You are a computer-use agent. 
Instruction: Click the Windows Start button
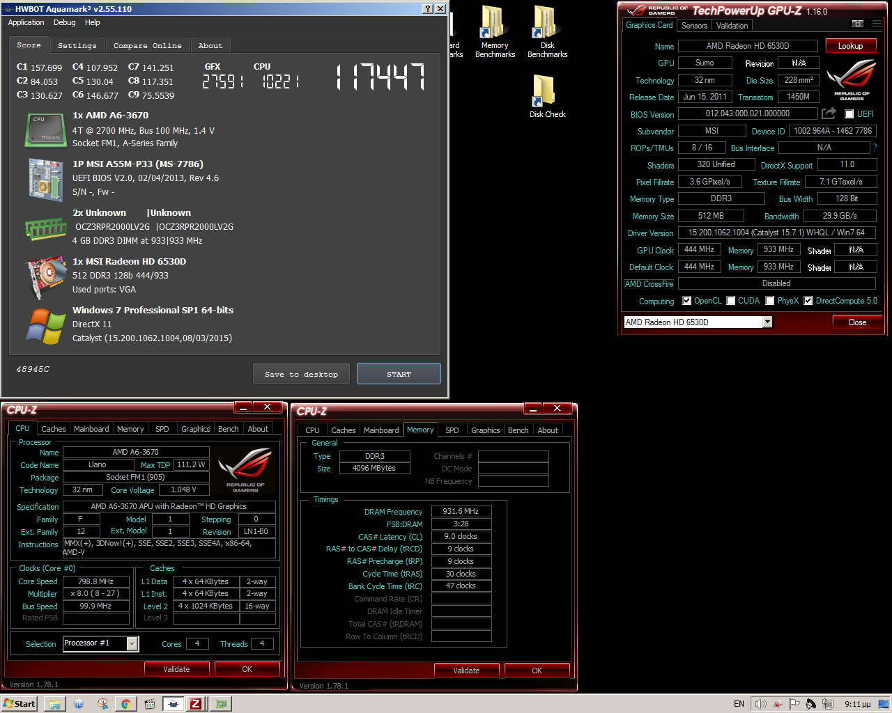tap(20, 704)
